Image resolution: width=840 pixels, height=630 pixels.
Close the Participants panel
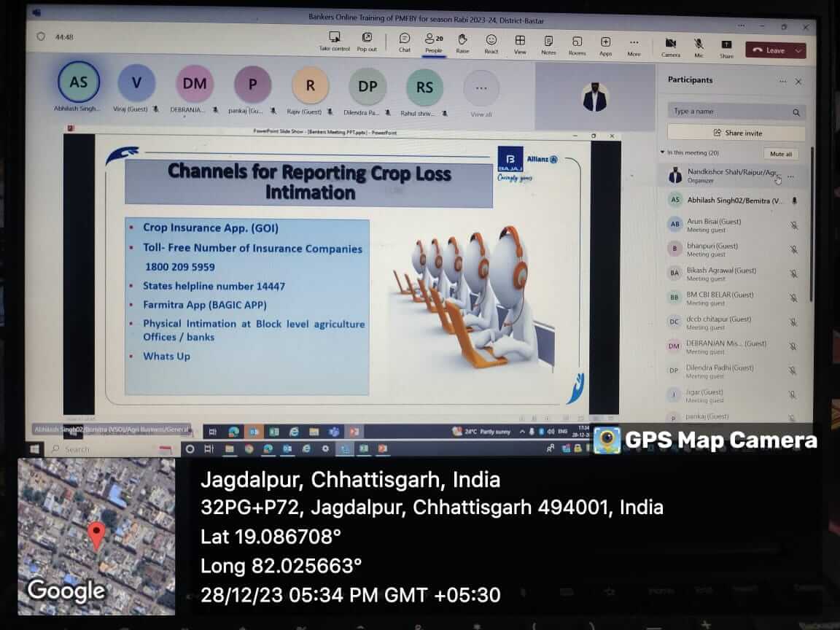pyautogui.click(x=798, y=82)
